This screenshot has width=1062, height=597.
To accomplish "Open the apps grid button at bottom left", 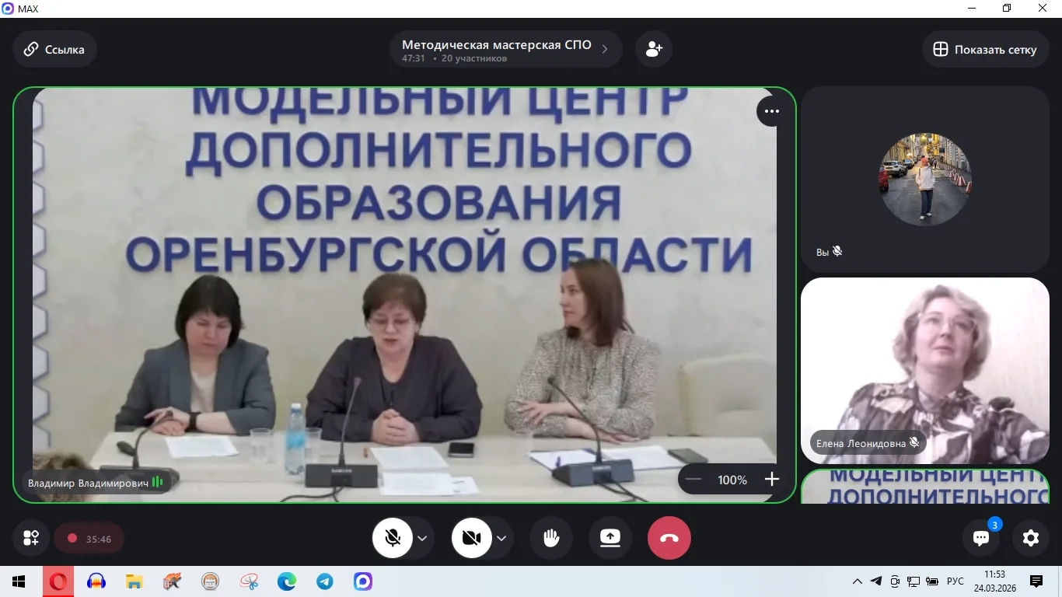I will point(32,538).
